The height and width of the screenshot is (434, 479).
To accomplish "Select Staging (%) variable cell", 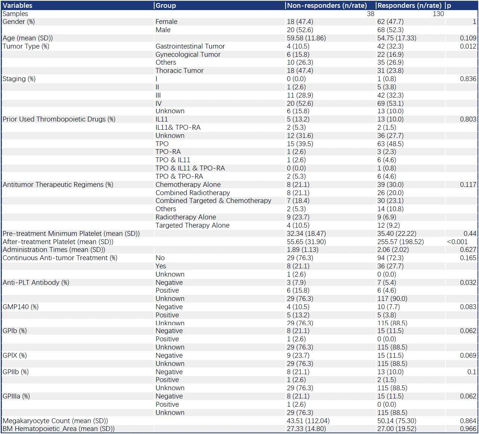I will point(19,79).
